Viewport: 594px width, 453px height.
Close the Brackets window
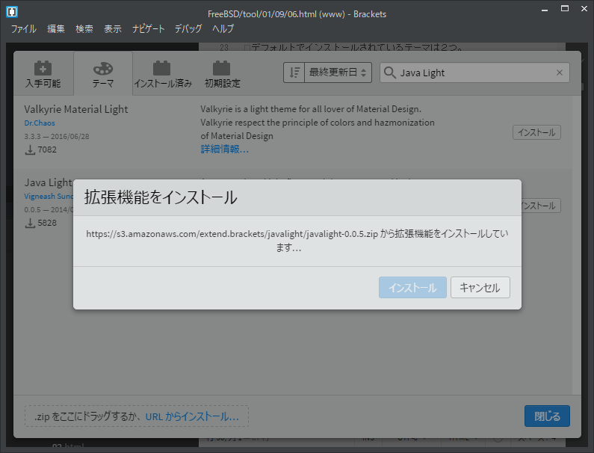(584, 9)
